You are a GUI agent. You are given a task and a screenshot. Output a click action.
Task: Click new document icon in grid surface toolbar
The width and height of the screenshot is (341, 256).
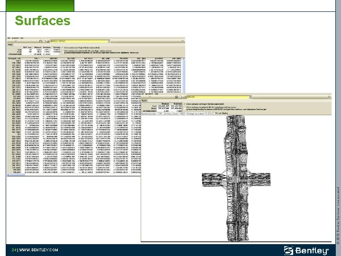point(45,41)
